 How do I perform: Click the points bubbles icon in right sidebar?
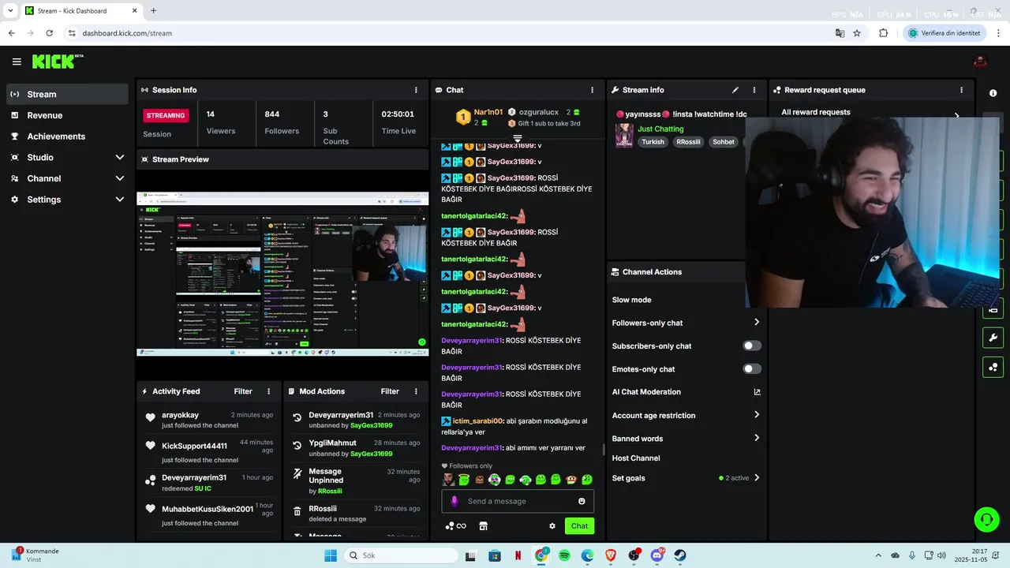(x=993, y=368)
